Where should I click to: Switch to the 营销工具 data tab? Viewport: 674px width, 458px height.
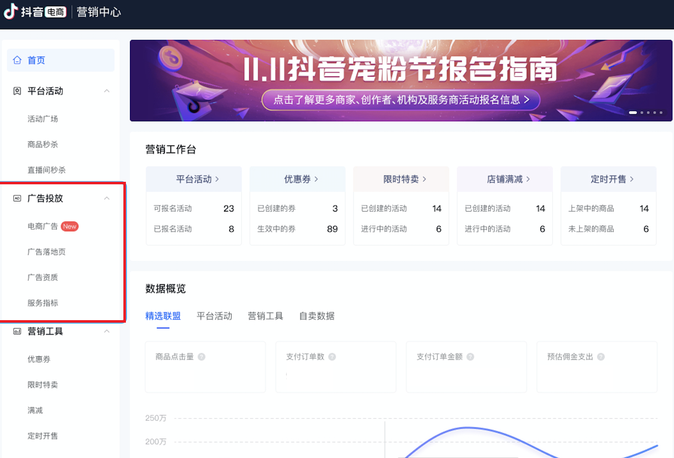click(x=265, y=316)
